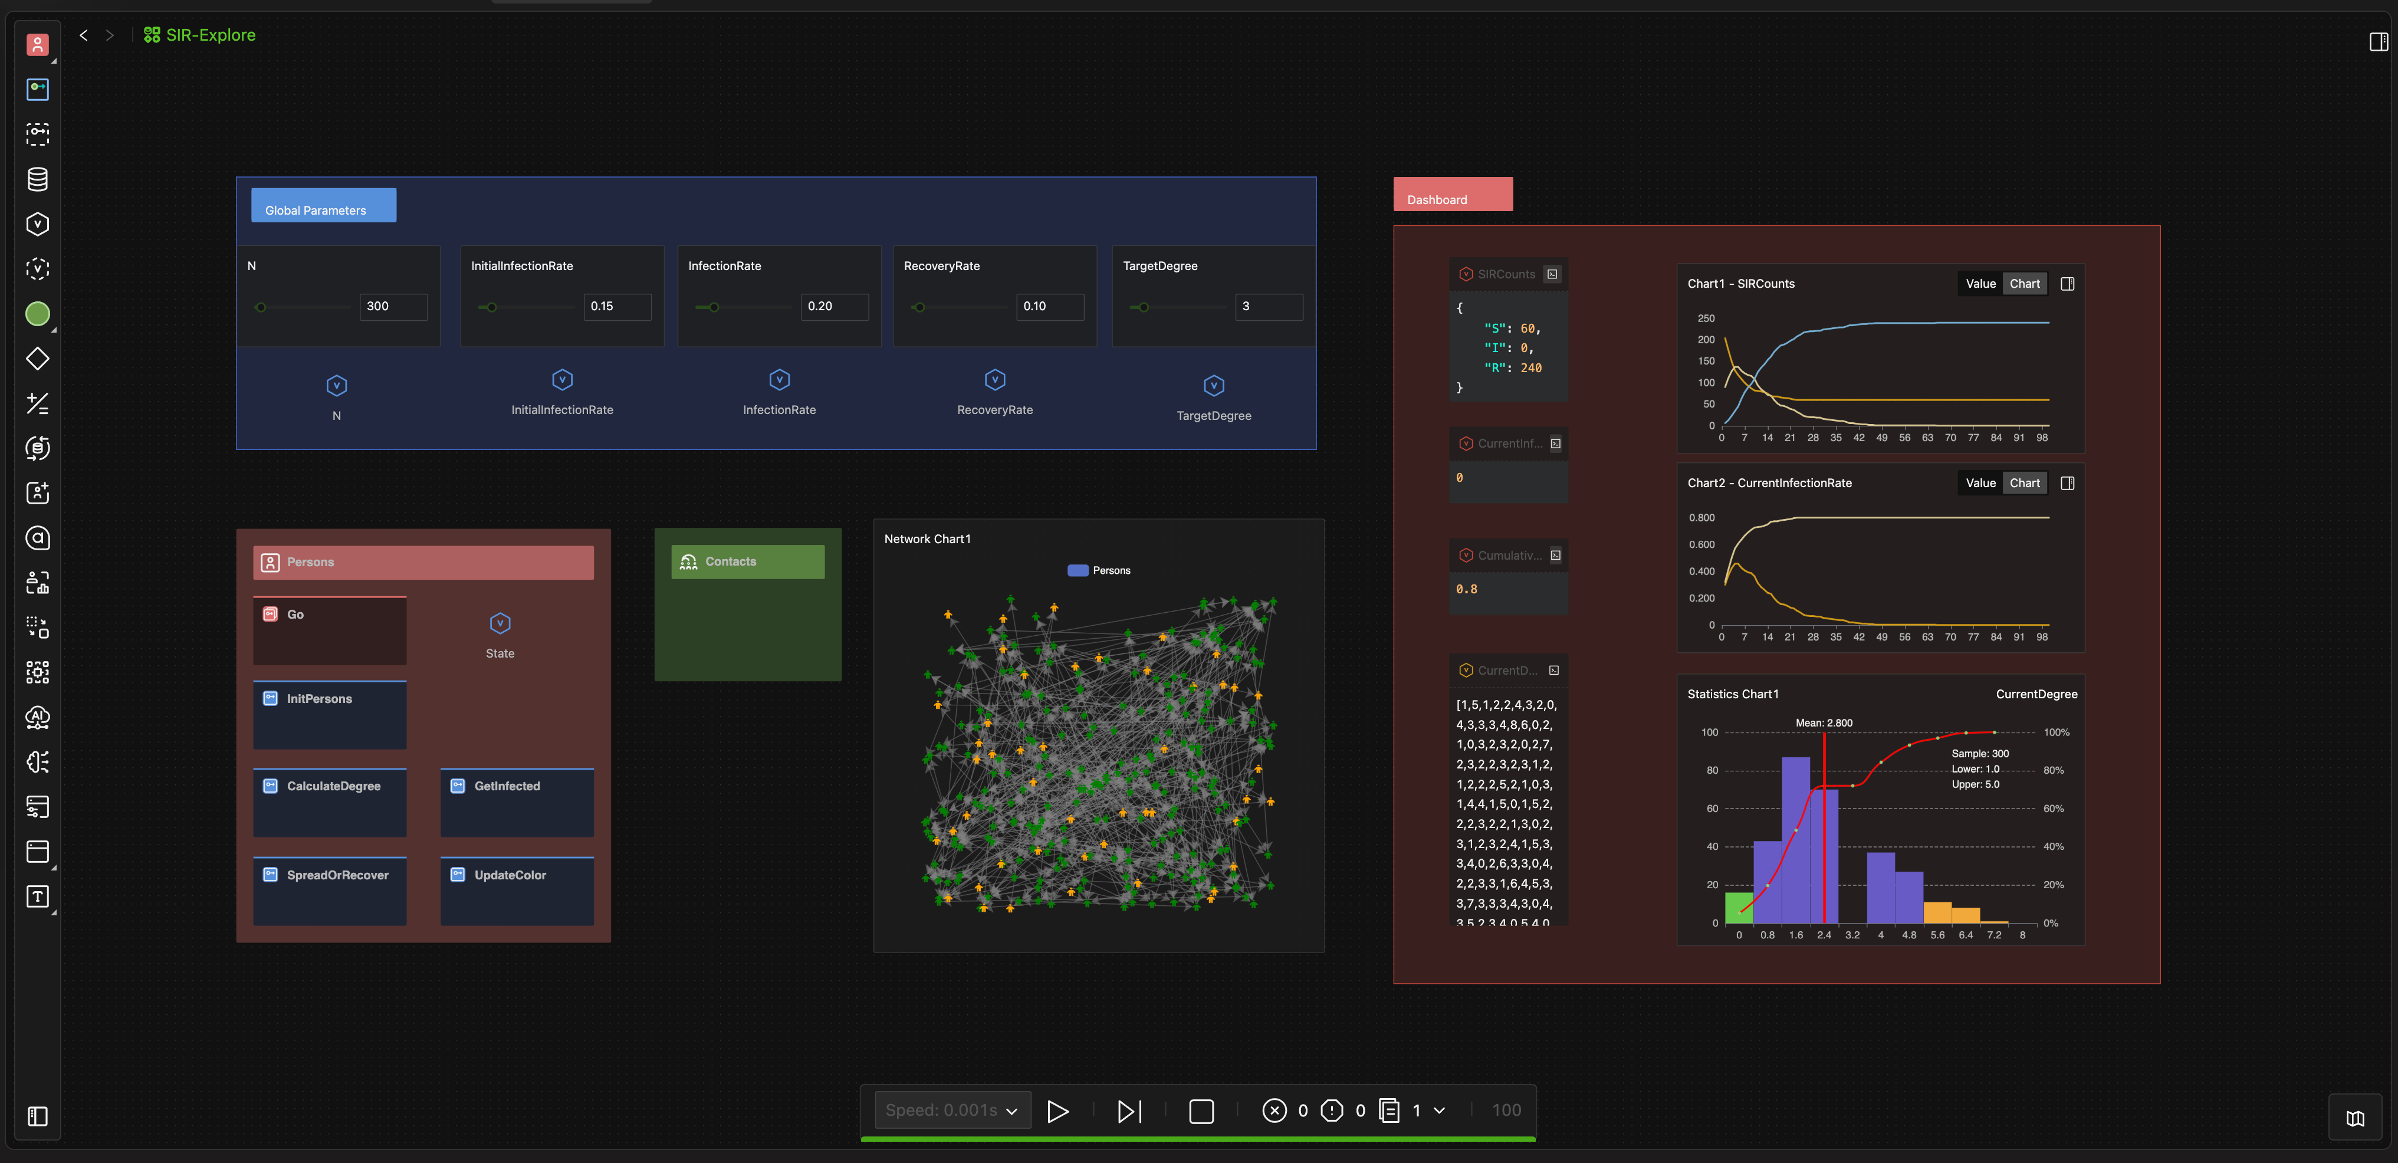This screenshot has width=2398, height=1163.
Task: Click the N value input showing 300
Action: [393, 306]
